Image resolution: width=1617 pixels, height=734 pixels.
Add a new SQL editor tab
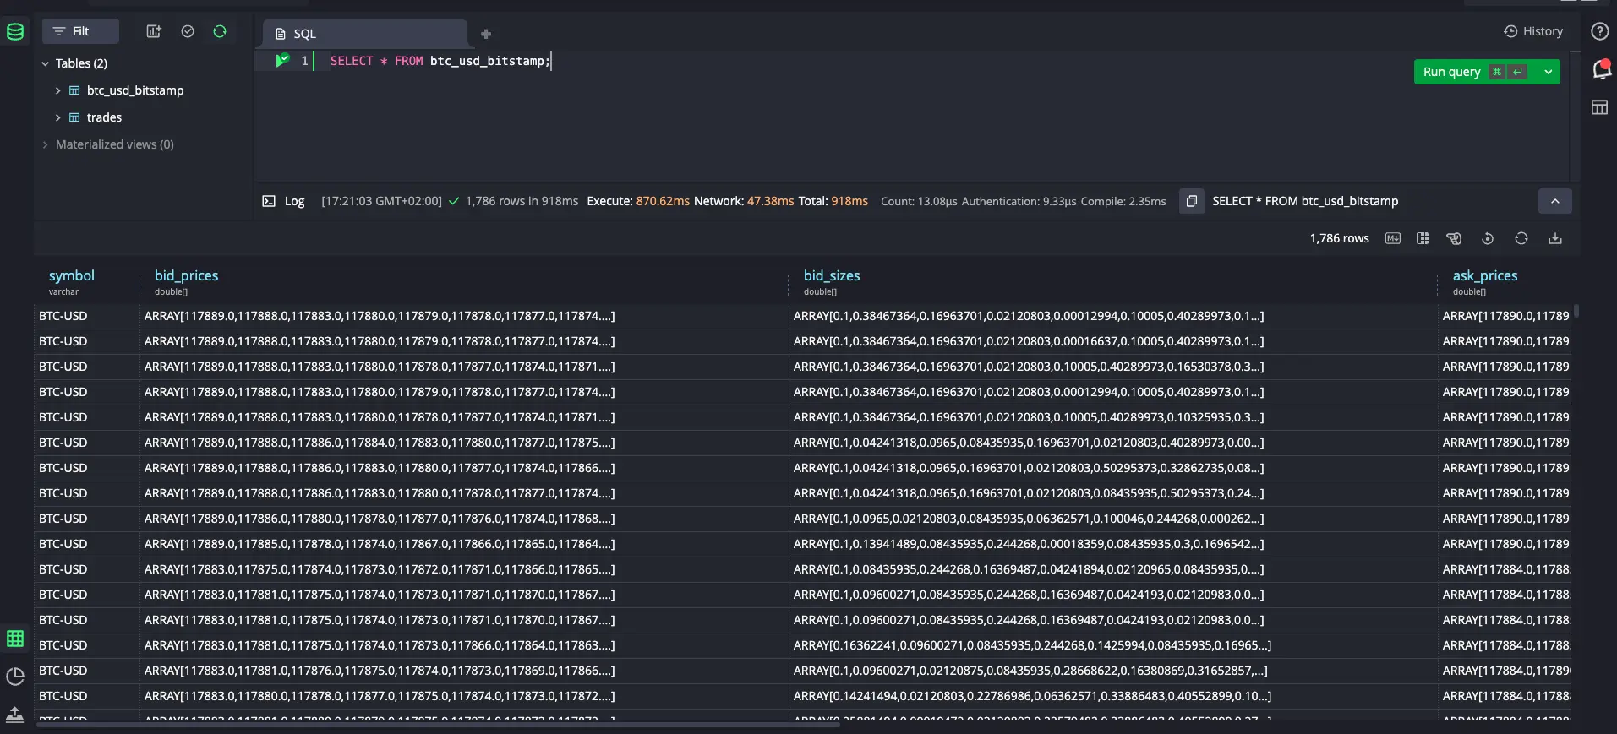(486, 34)
